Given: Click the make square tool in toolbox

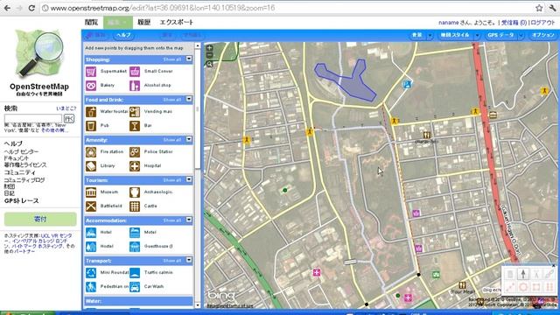Looking at the screenshot, I should click(x=536, y=287).
